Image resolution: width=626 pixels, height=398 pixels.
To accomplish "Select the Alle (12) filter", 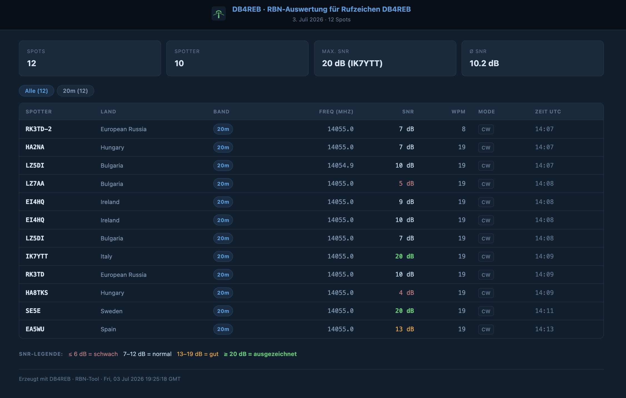I will (x=36, y=91).
